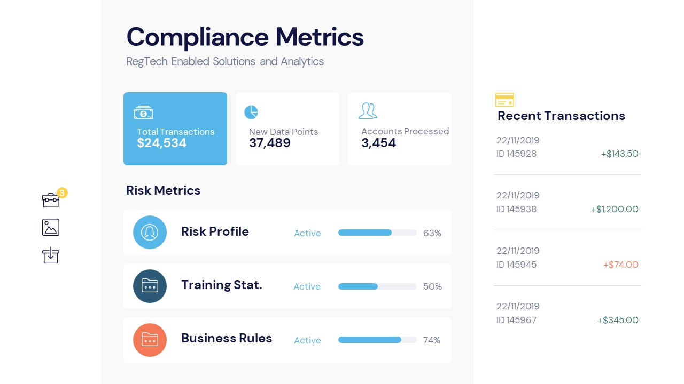Select the Accounts Processed card

click(x=400, y=129)
